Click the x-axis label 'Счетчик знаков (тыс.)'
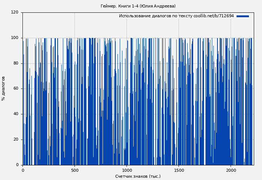262x180 pixels. point(138,176)
